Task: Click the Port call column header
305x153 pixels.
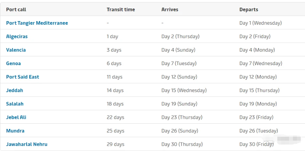Action: coord(16,9)
